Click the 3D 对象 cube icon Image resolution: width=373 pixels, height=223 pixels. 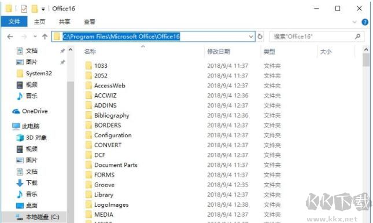point(20,138)
